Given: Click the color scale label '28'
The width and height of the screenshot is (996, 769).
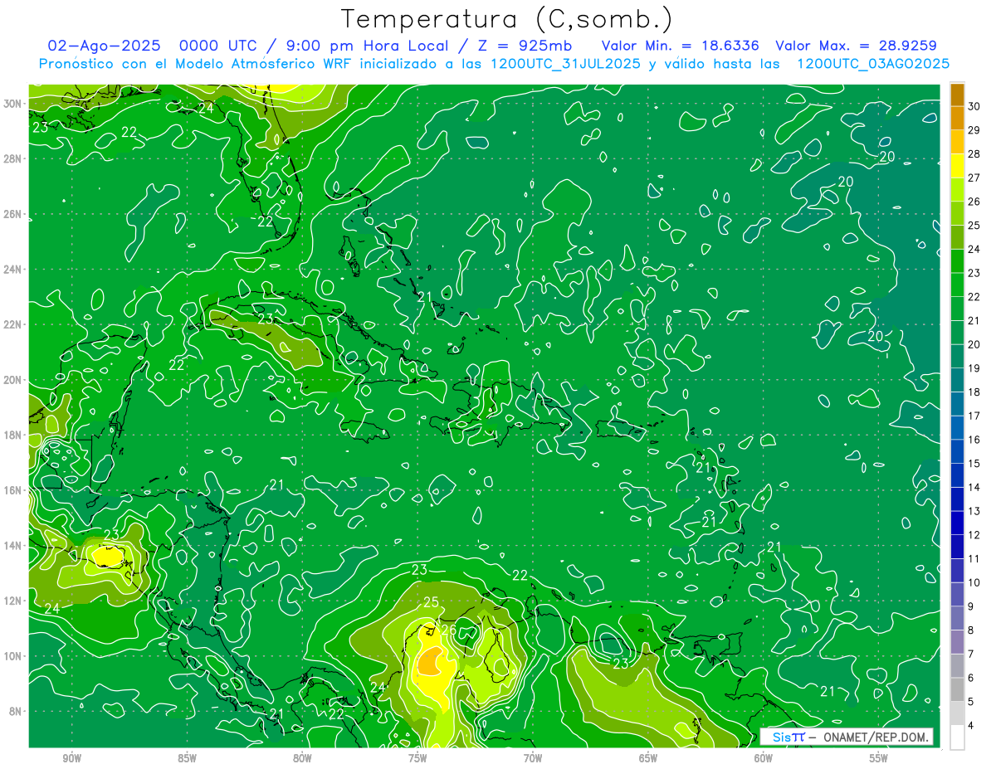Looking at the screenshot, I should [974, 153].
